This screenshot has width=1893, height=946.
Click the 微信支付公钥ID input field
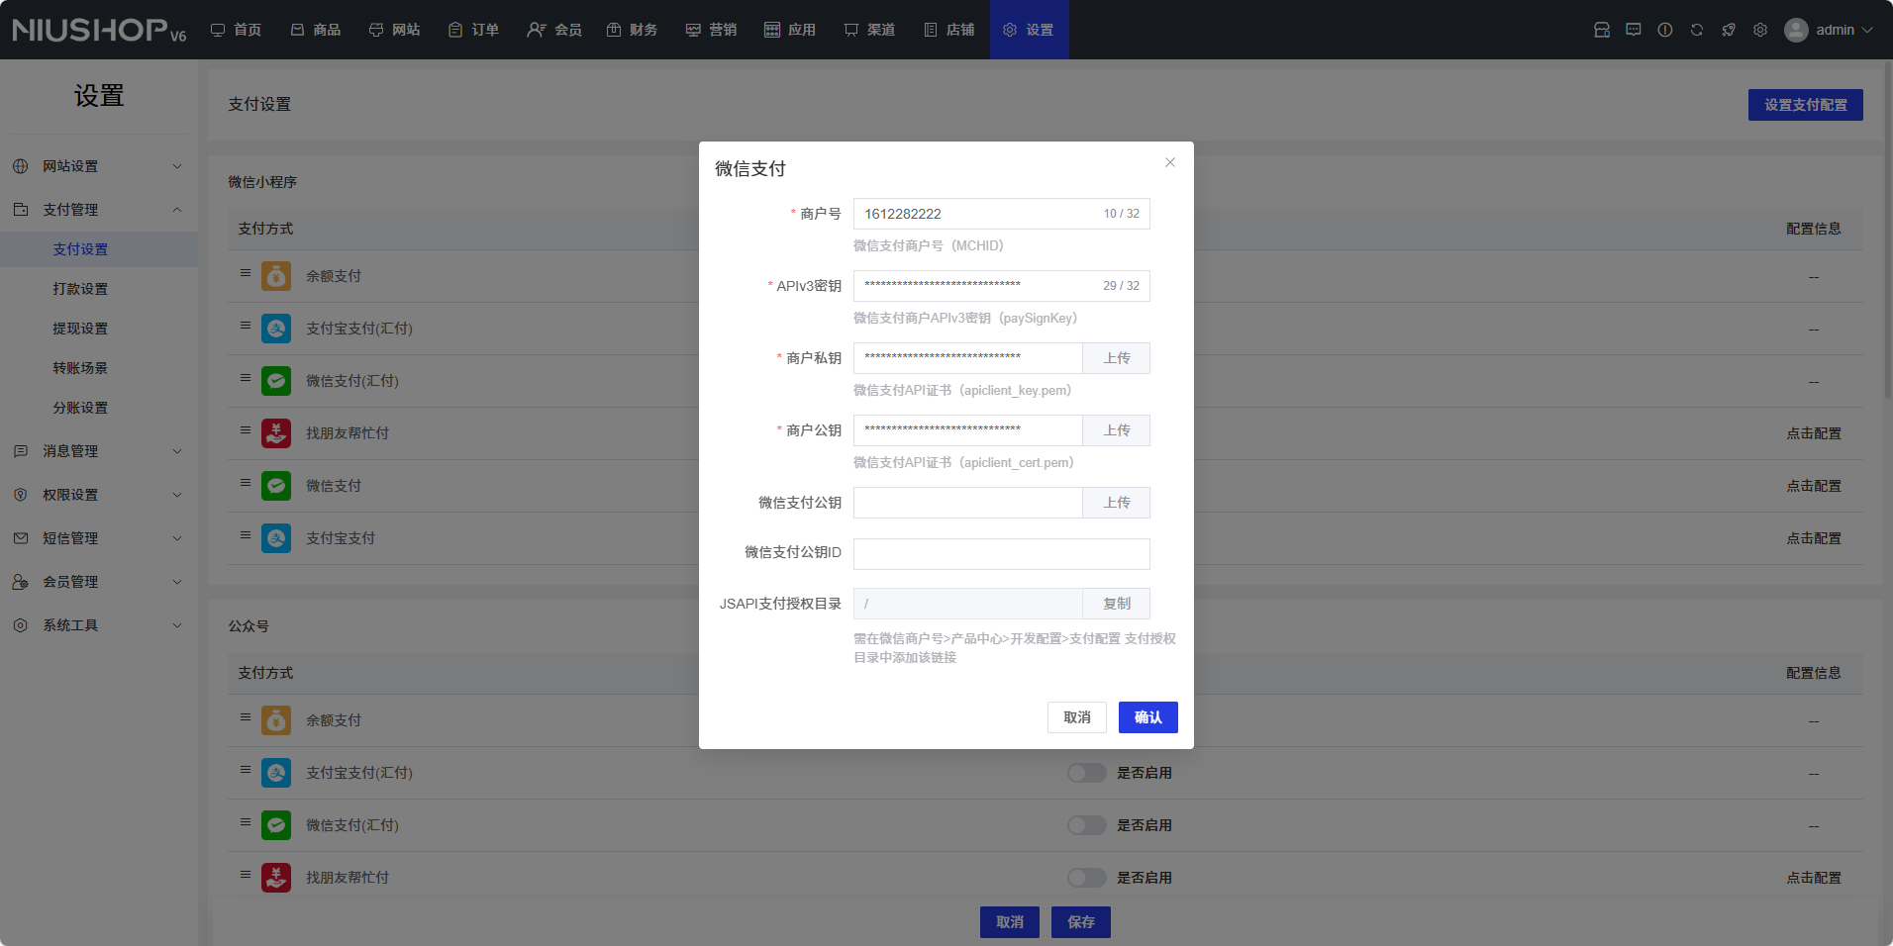[x=1001, y=554]
